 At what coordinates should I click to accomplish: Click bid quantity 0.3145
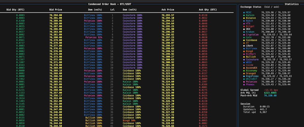[x=20, y=104]
